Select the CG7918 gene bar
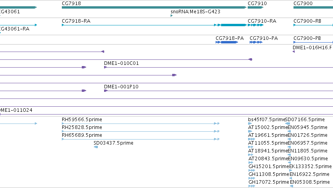The height and width of the screenshot is (188, 333). pos(154,7)
